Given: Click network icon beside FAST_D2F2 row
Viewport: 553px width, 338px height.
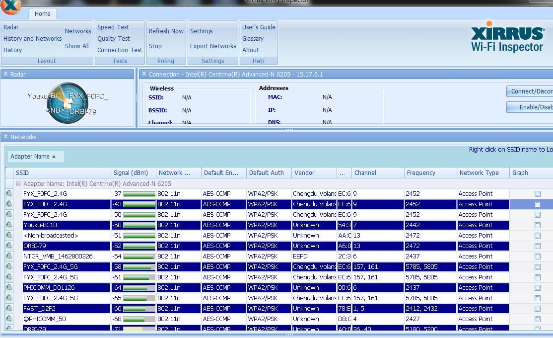Looking at the screenshot, I should tap(9, 308).
